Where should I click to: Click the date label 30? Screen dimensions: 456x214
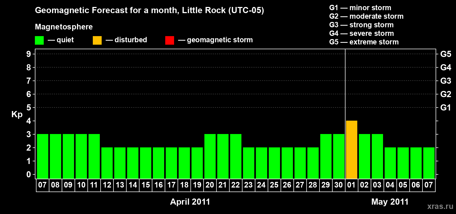pos(339,185)
